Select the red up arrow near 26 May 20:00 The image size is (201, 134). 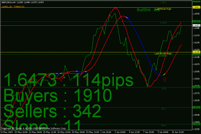pos(61,79)
